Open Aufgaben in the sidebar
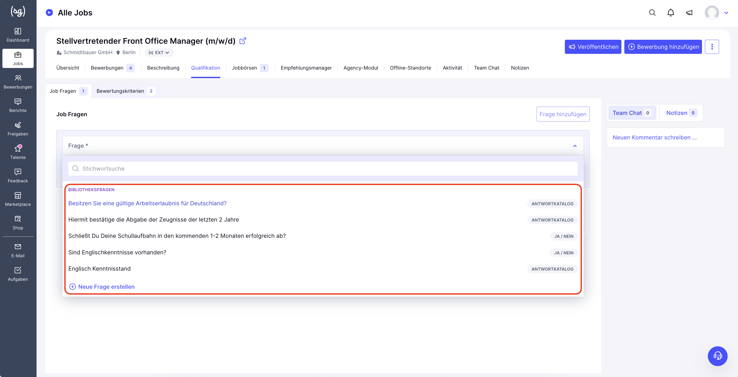The image size is (738, 377). point(18,274)
